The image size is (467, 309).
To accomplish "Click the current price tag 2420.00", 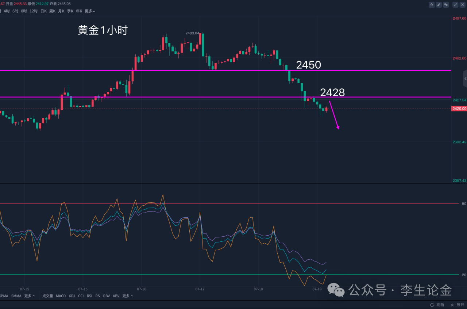I will coord(459,108).
